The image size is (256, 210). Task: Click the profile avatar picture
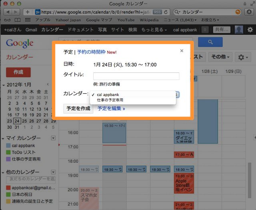point(239,30)
